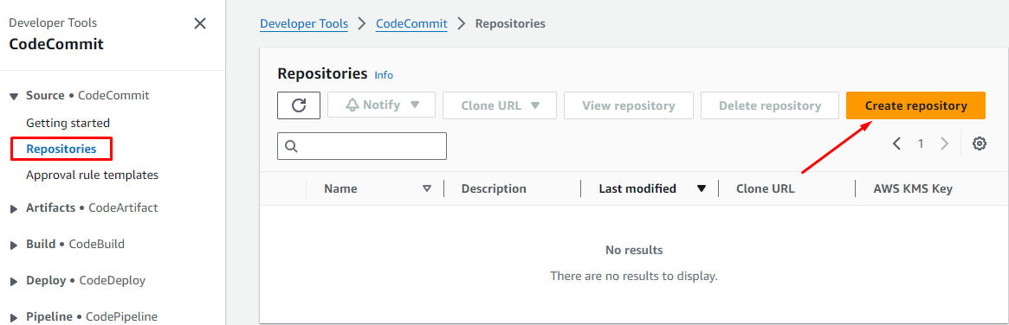Sort by Name column arrow
Viewport: 1009px width, 325px height.
427,188
